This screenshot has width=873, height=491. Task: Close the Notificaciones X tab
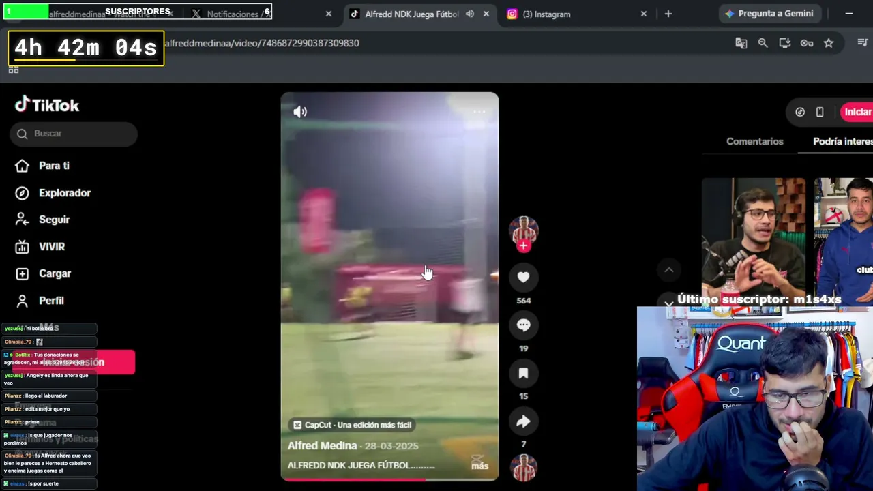(x=328, y=14)
